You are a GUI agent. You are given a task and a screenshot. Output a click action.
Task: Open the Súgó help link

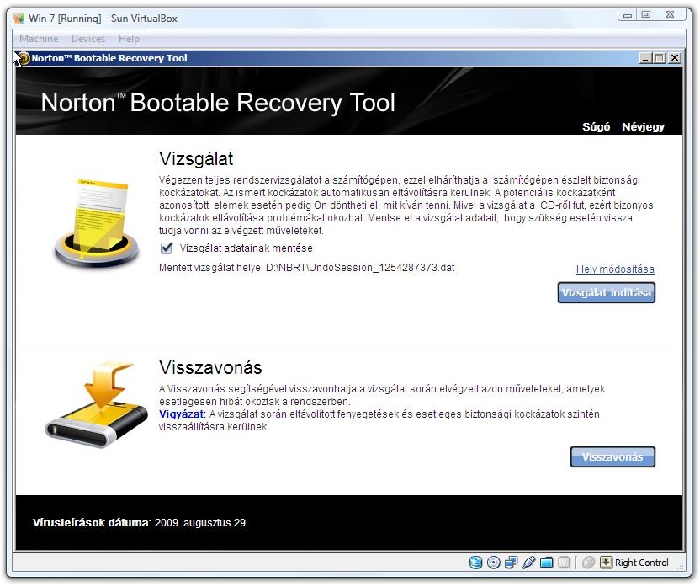click(x=596, y=127)
